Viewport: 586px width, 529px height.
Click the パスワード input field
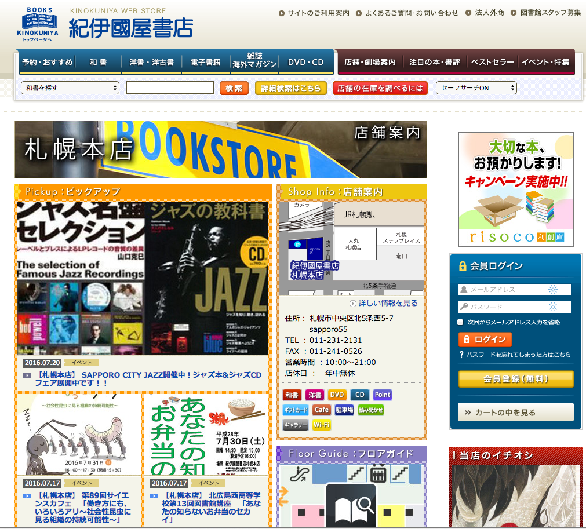tap(515, 307)
